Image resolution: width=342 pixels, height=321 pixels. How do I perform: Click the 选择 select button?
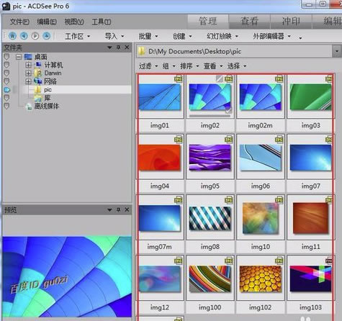coord(237,66)
